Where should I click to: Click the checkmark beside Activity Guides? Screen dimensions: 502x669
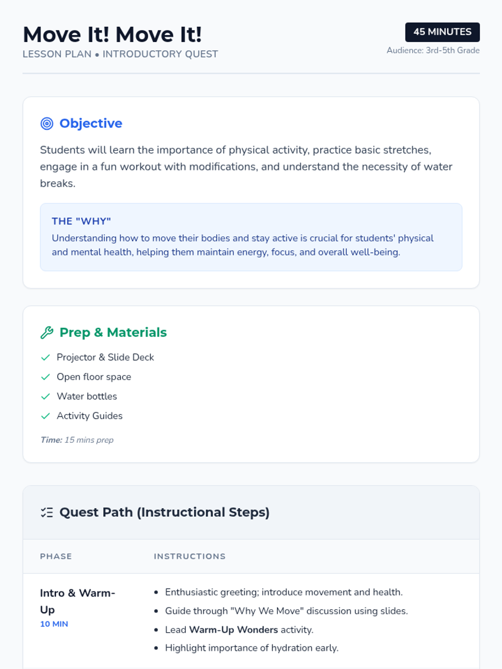[46, 416]
